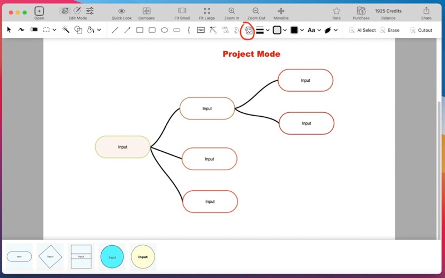Click the curly brace shape tool
Viewport: 445px width, 278px height.
pyautogui.click(x=189, y=30)
